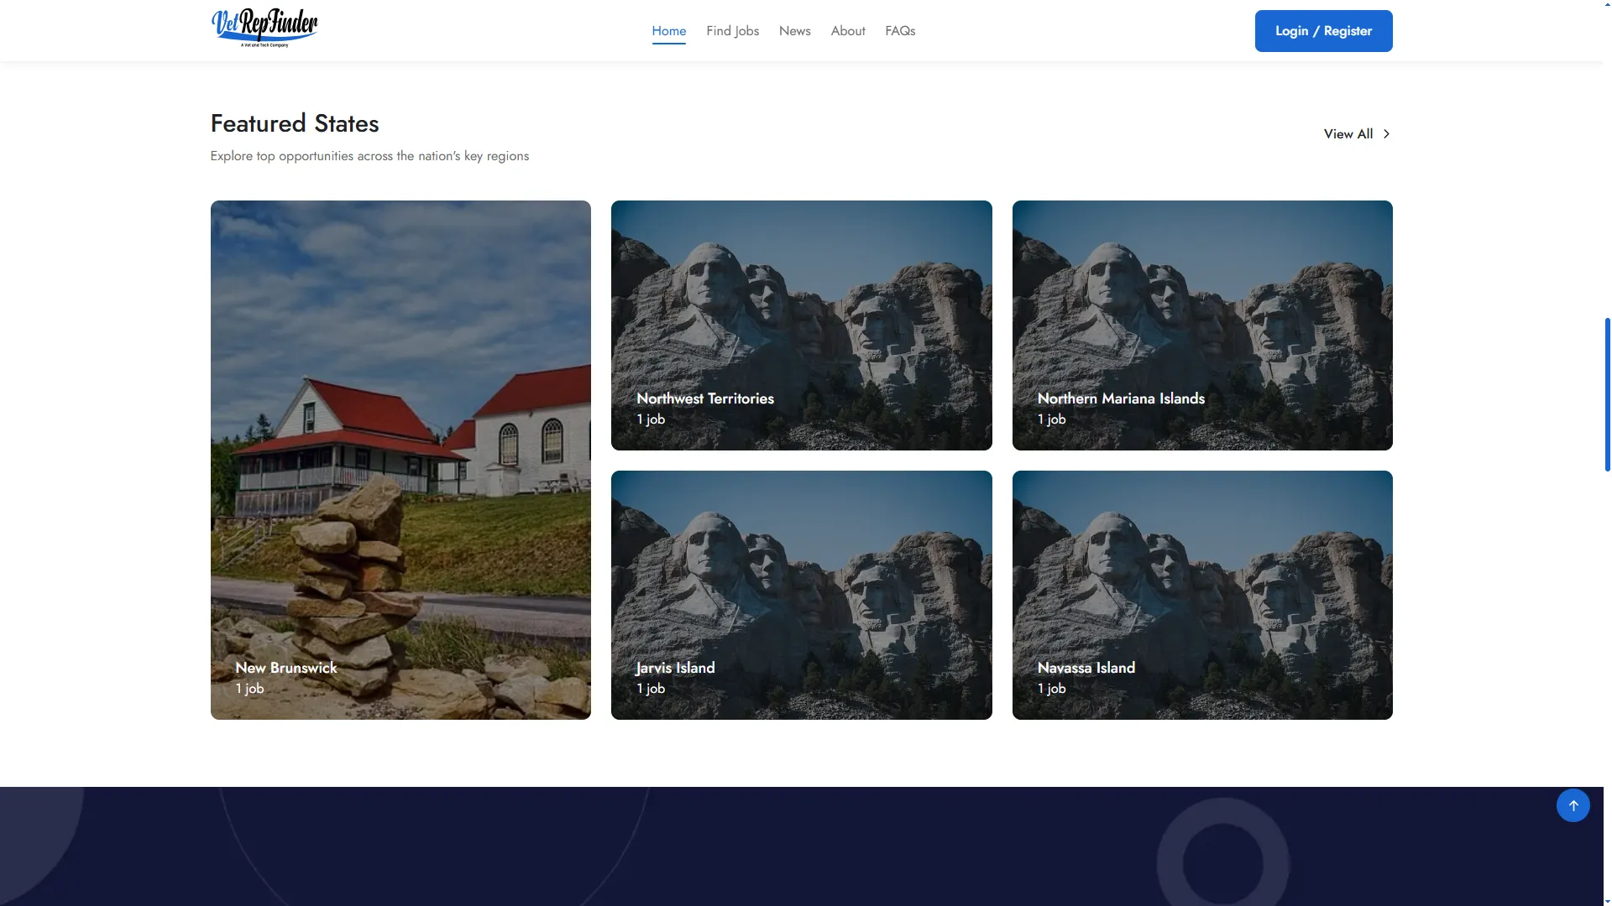Click the Featured States heading
This screenshot has width=1612, height=906.
coord(295,124)
